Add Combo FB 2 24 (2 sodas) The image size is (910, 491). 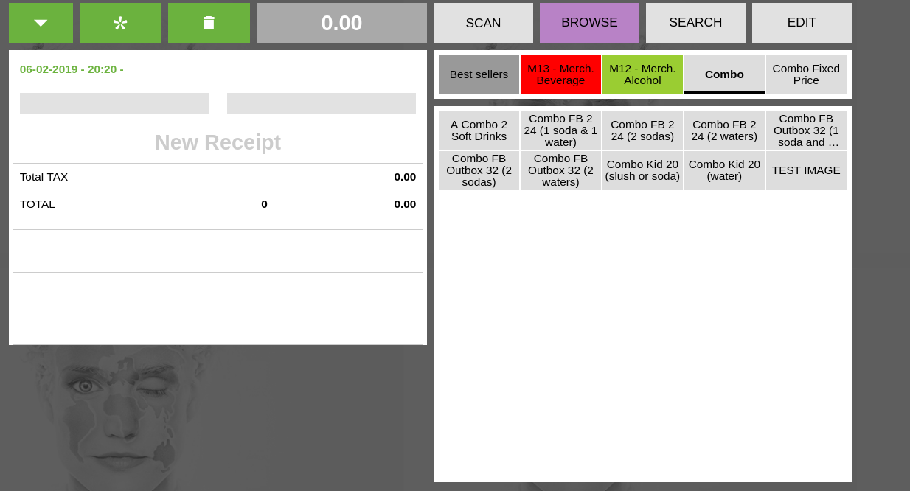tap(642, 130)
